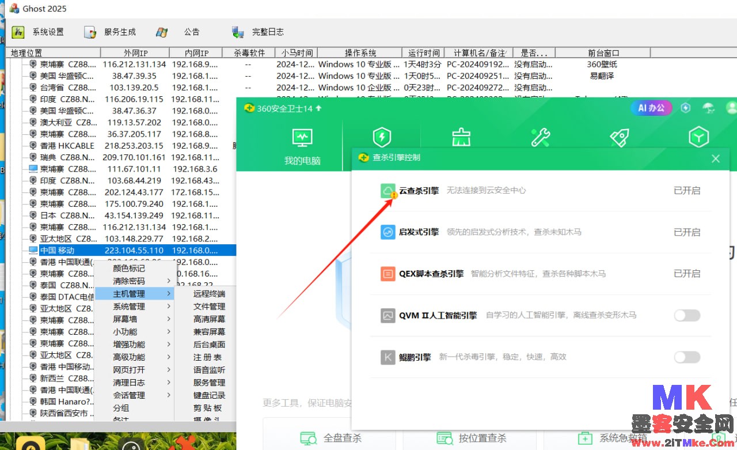Image resolution: width=737 pixels, height=450 pixels.
Task: Enable the QVM II人工智能引擎 toggle
Action: [687, 315]
